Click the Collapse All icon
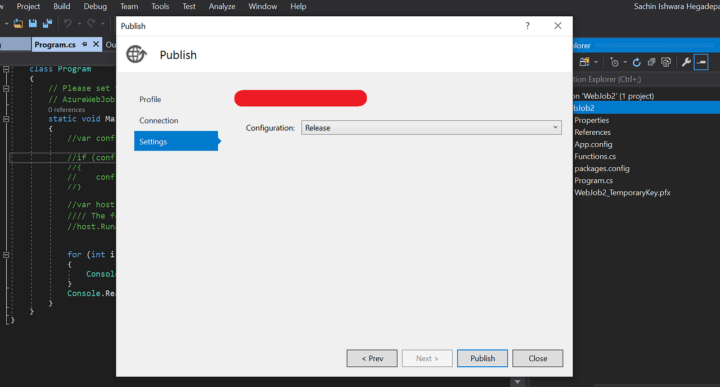Image resolution: width=720 pixels, height=387 pixels. [x=651, y=62]
